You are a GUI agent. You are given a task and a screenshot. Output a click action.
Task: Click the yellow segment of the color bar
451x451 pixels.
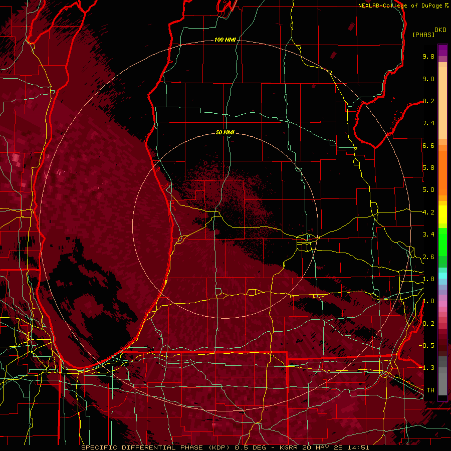coord(442,214)
